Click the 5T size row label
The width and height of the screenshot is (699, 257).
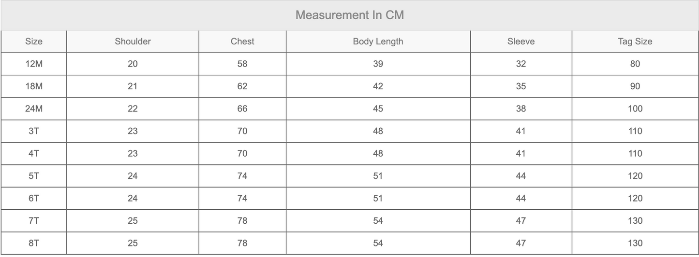[x=34, y=176]
